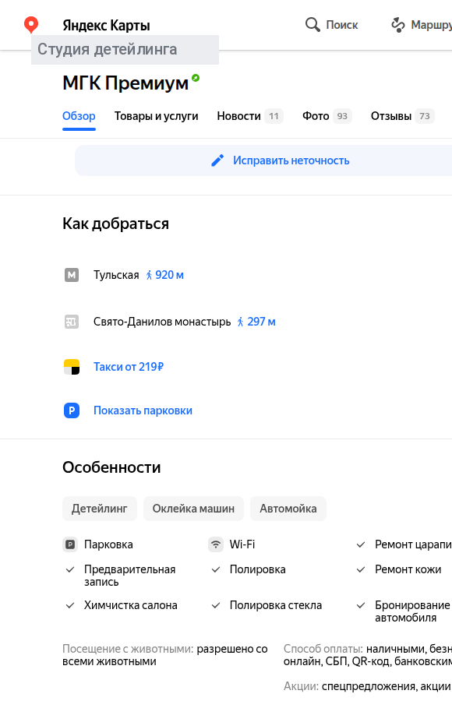
Task: Click the Ремонт кожи feature
Action: 408,569
